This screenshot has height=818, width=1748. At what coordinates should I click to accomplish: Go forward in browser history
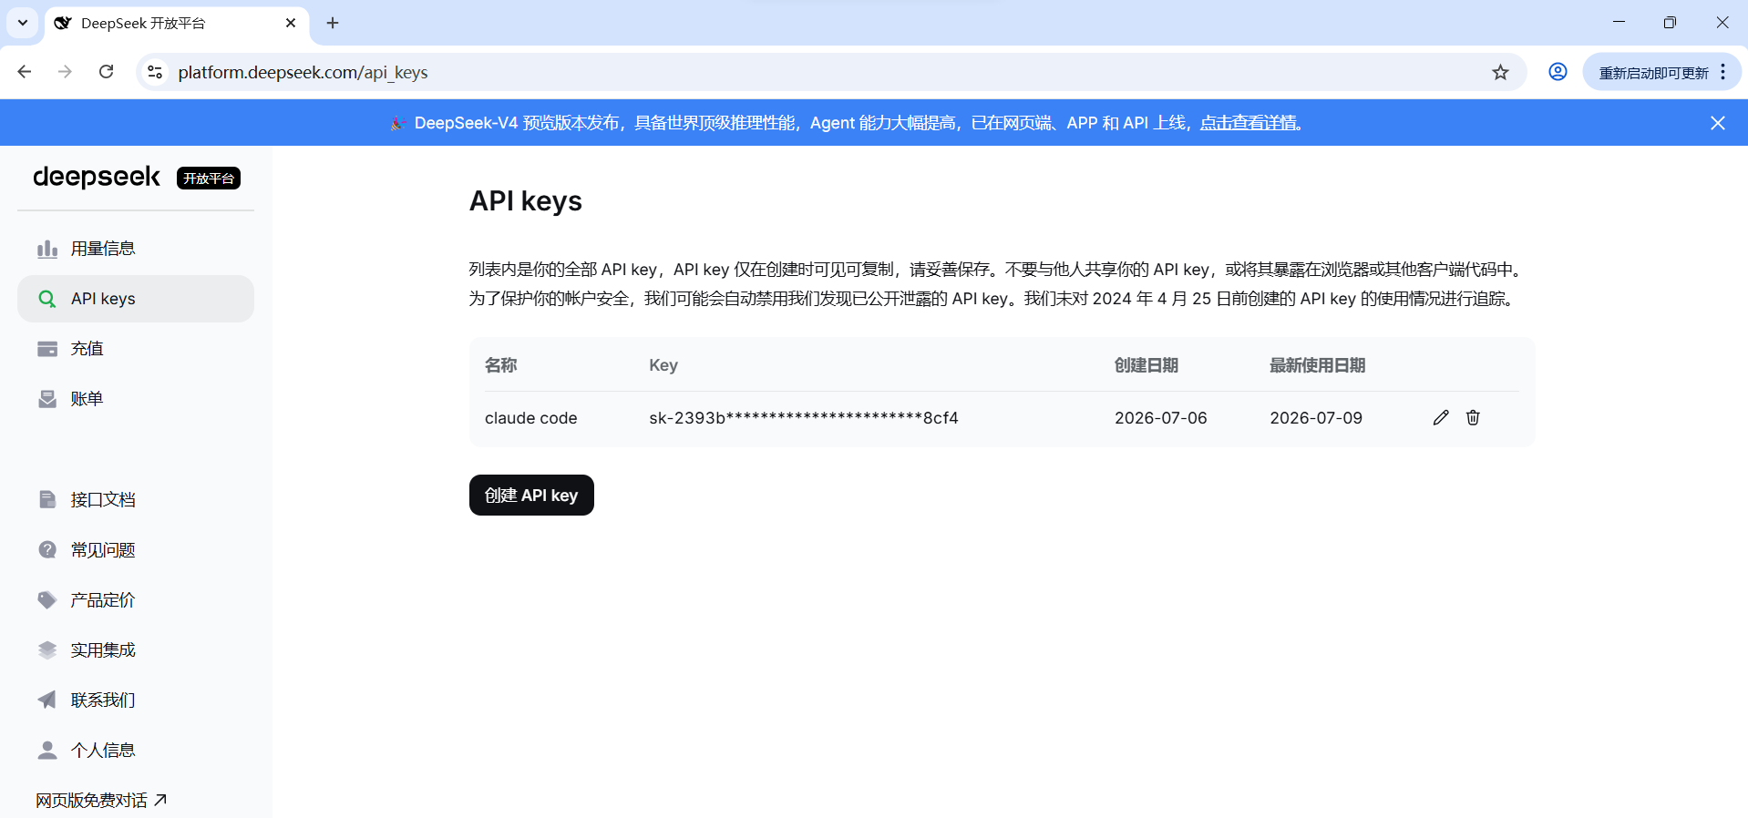tap(65, 72)
